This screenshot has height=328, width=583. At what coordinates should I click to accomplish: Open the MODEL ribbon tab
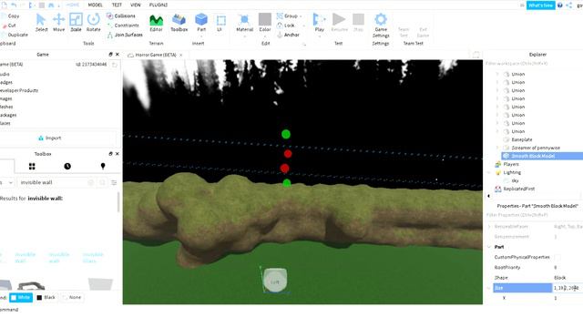click(95, 5)
